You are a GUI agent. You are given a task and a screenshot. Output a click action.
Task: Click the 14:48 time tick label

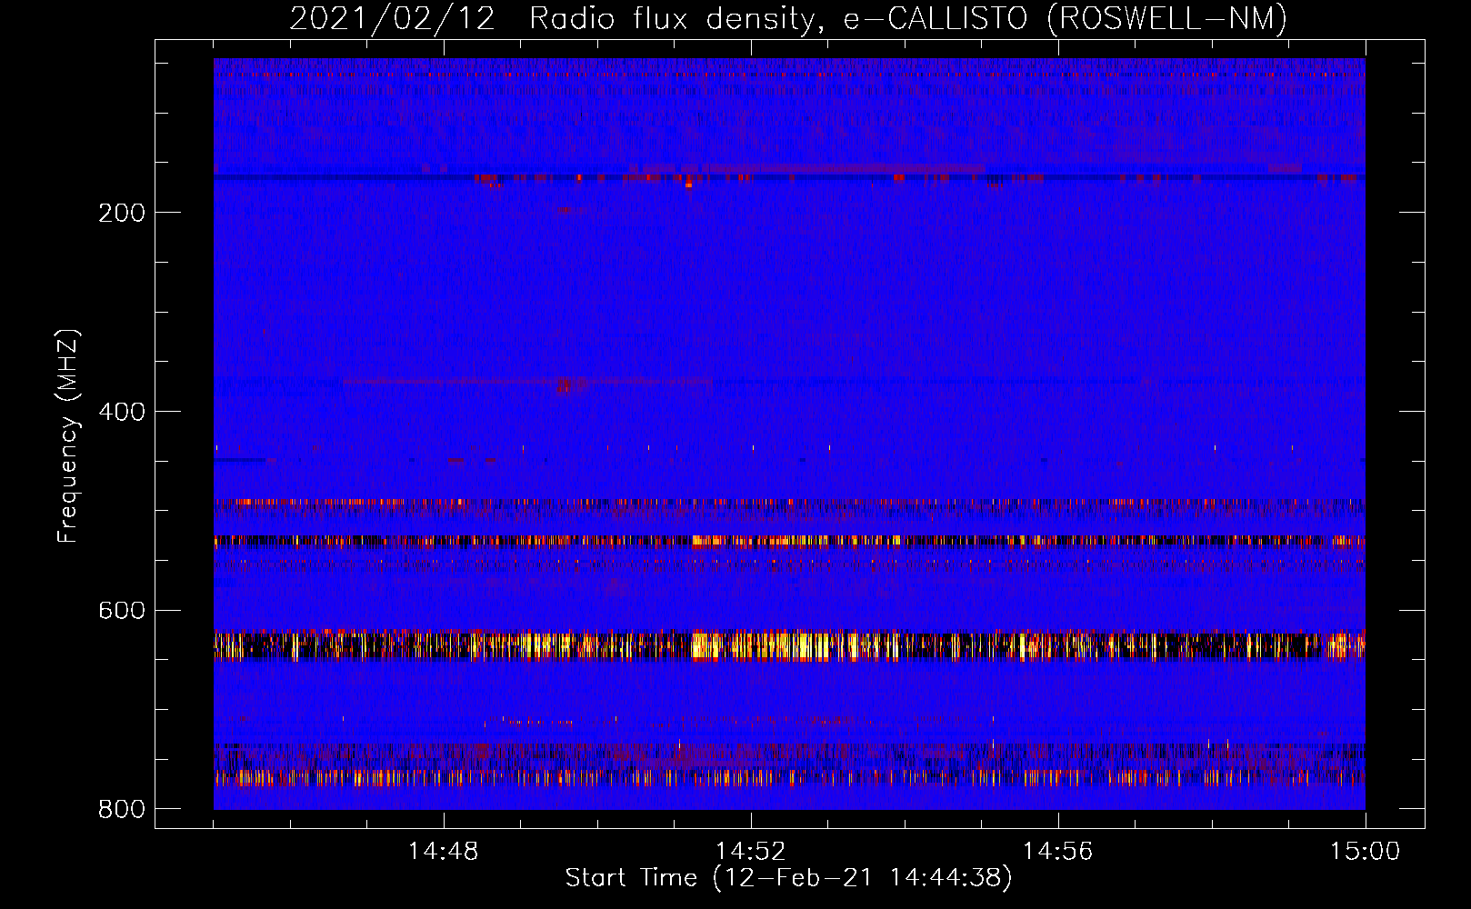[443, 852]
